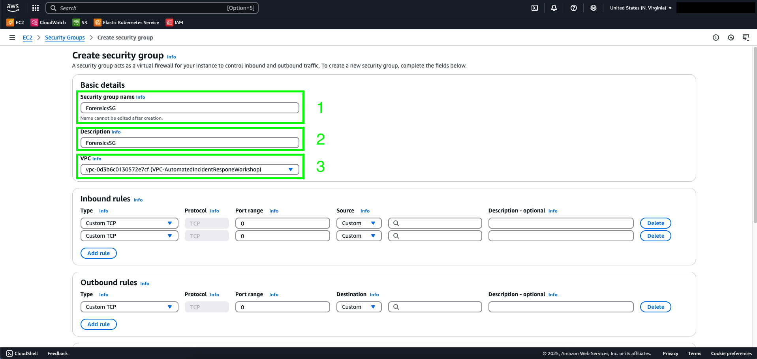
Task: Click first inbound rule description field
Action: pos(561,223)
